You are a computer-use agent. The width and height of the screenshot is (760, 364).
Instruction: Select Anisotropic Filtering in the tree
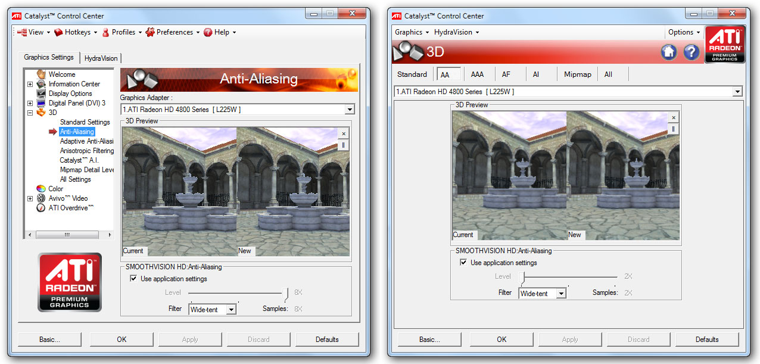(86, 151)
